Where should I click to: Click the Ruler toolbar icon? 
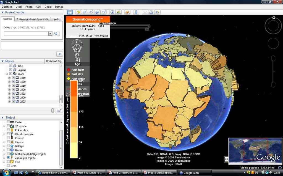click(136, 12)
